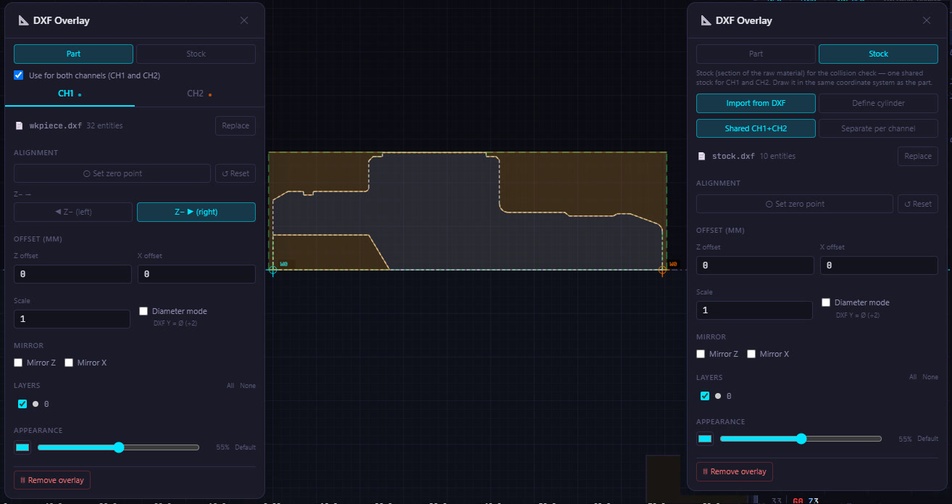
Task: Select None layers in right panel
Action: 930,377
